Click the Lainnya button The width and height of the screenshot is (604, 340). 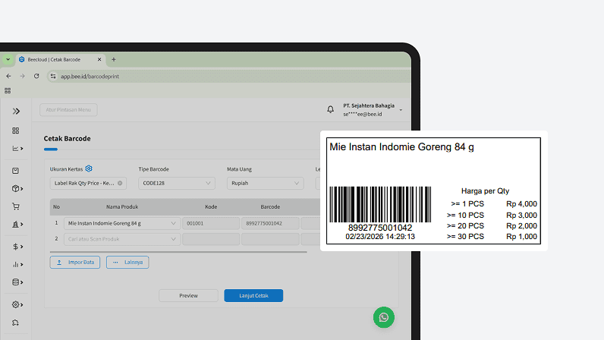[x=127, y=262]
